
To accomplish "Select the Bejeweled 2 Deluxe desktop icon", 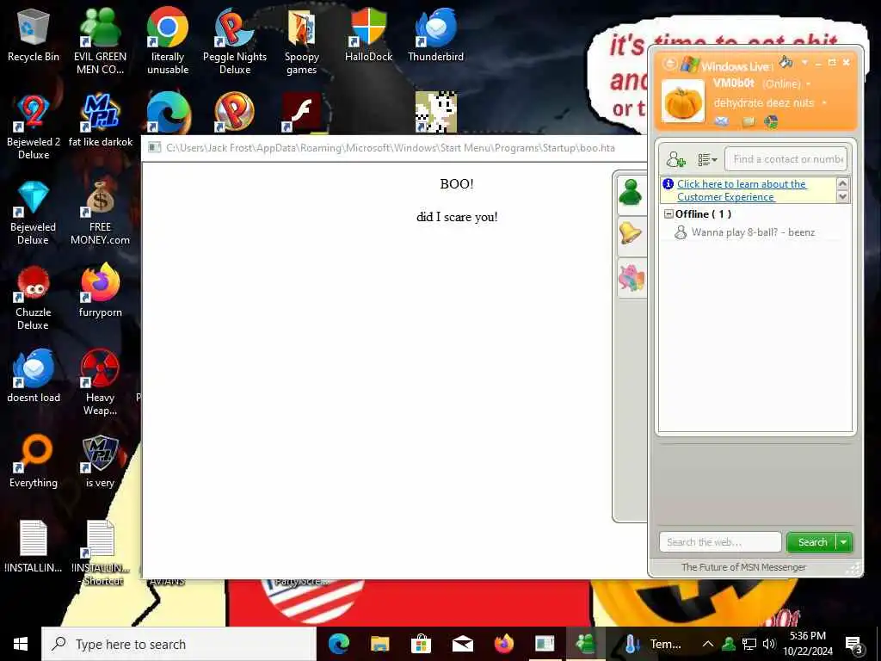I will [x=34, y=127].
